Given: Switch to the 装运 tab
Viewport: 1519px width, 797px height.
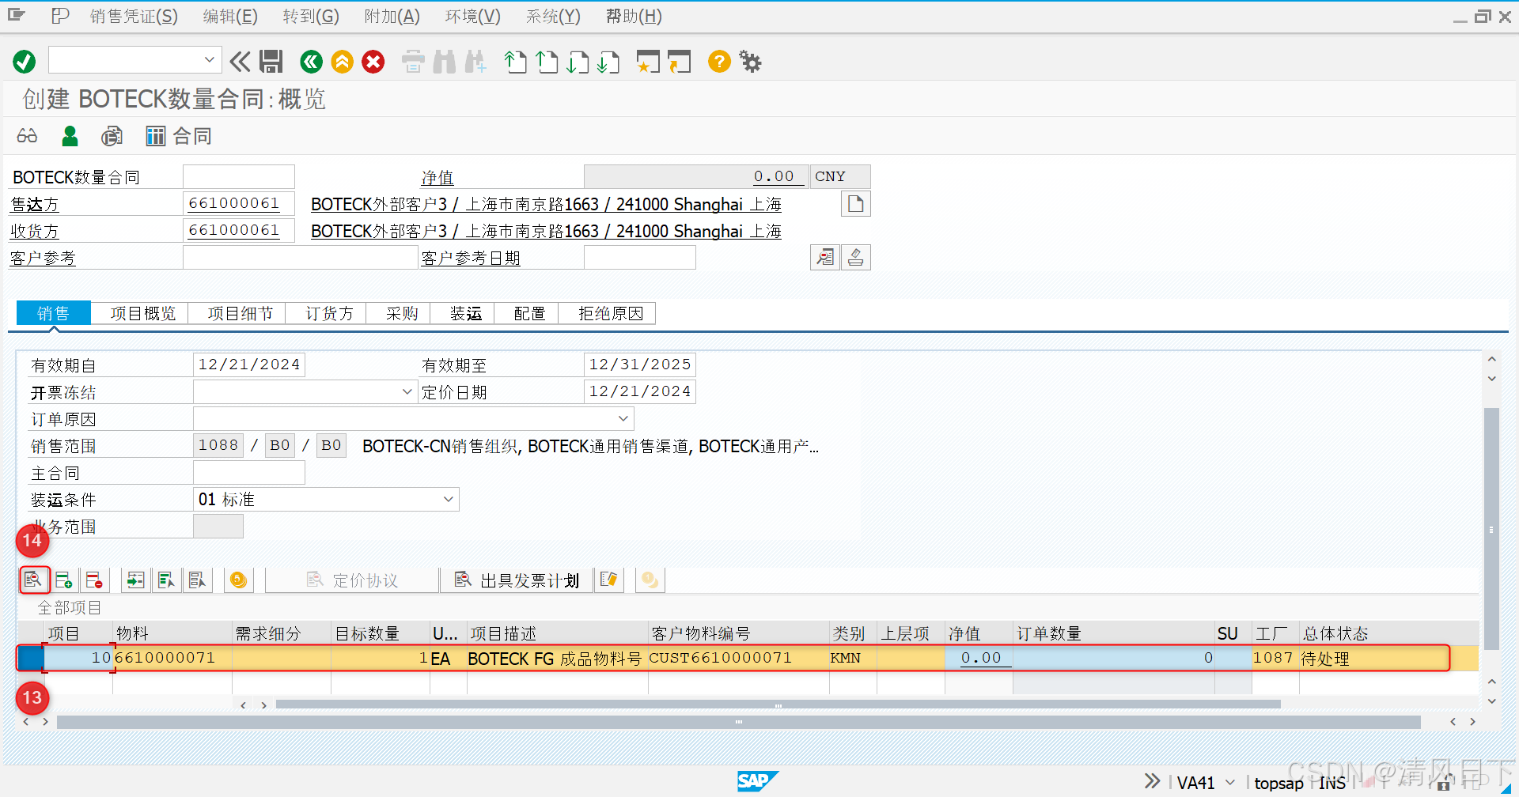Looking at the screenshot, I should 464,313.
